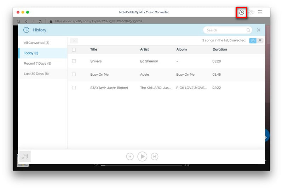This screenshot has width=283, height=189.
Task: Click the Album column header
Action: pyautogui.click(x=181, y=49)
